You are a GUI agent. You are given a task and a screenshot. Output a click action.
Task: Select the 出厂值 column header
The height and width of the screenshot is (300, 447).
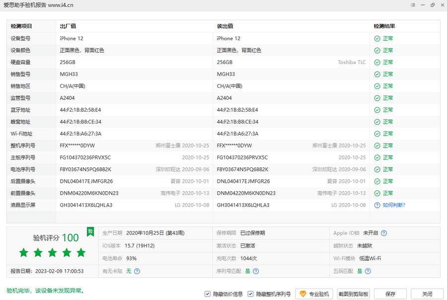(68, 26)
